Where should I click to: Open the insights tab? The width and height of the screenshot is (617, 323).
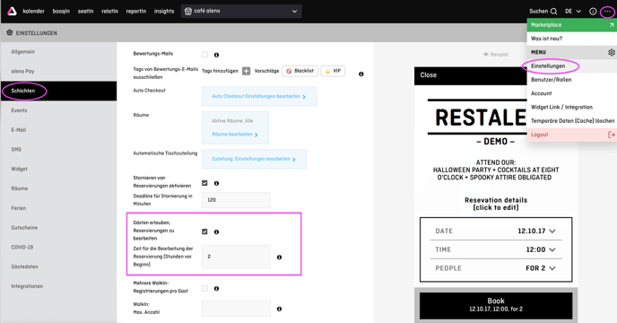click(x=164, y=12)
